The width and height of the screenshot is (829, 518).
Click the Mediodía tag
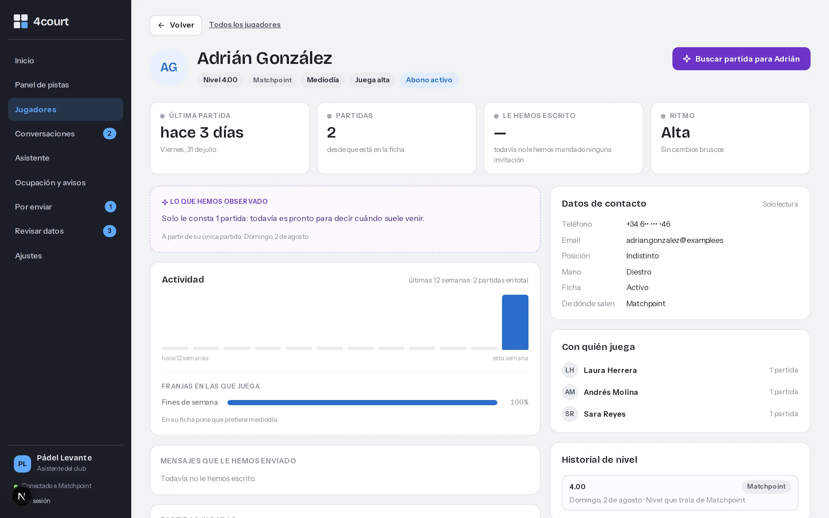(323, 80)
